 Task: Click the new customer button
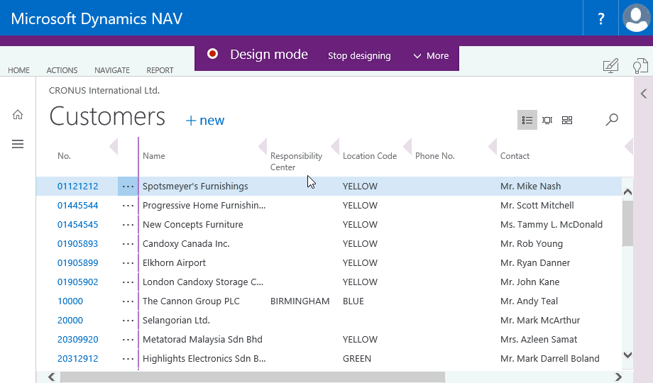pos(205,121)
